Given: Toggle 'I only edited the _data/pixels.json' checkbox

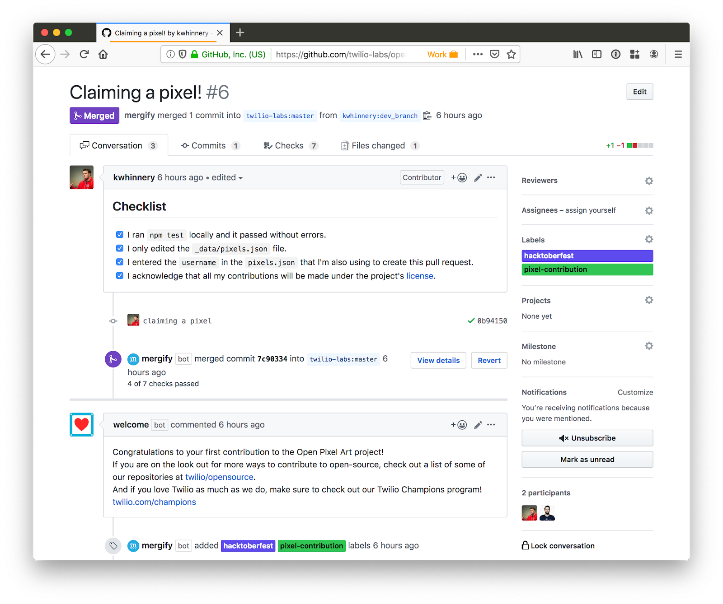Looking at the screenshot, I should tap(120, 248).
